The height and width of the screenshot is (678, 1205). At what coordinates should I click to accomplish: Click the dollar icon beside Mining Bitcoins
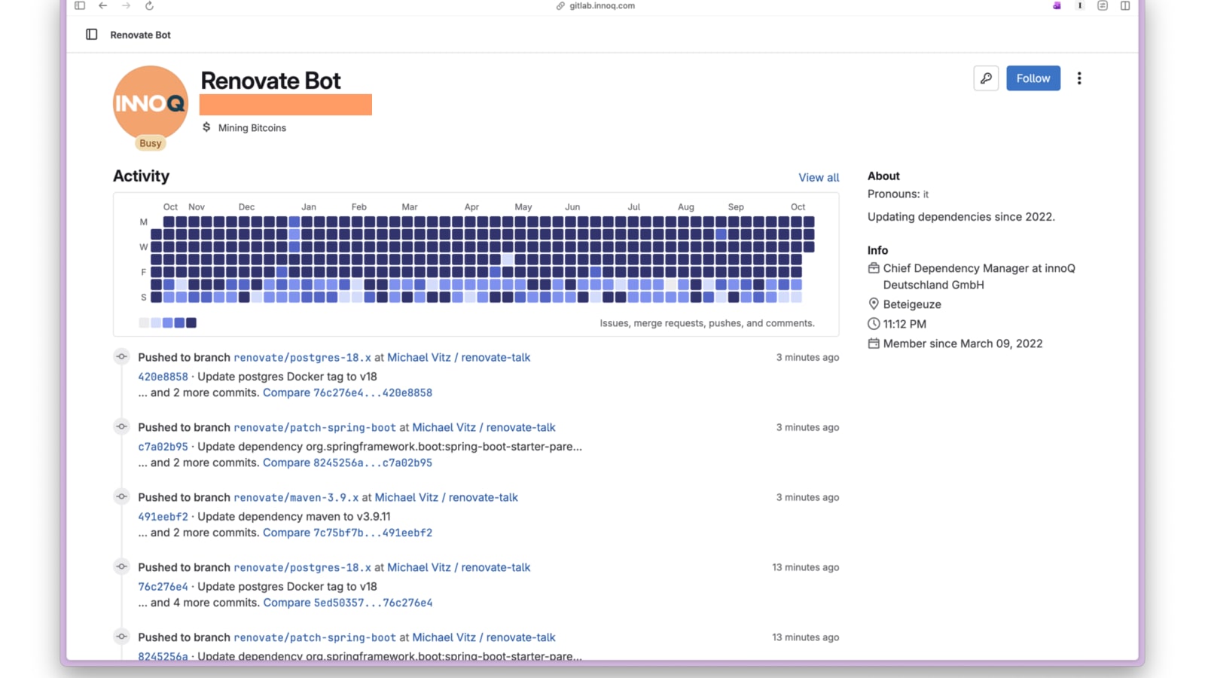click(206, 127)
